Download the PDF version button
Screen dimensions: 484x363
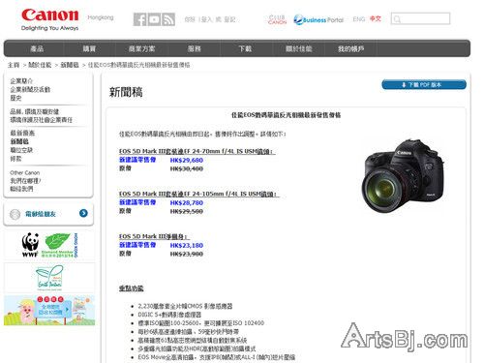pyautogui.click(x=424, y=84)
